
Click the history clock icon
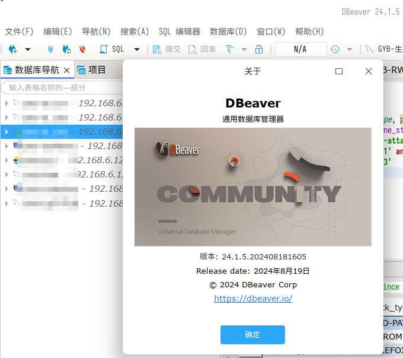335,49
